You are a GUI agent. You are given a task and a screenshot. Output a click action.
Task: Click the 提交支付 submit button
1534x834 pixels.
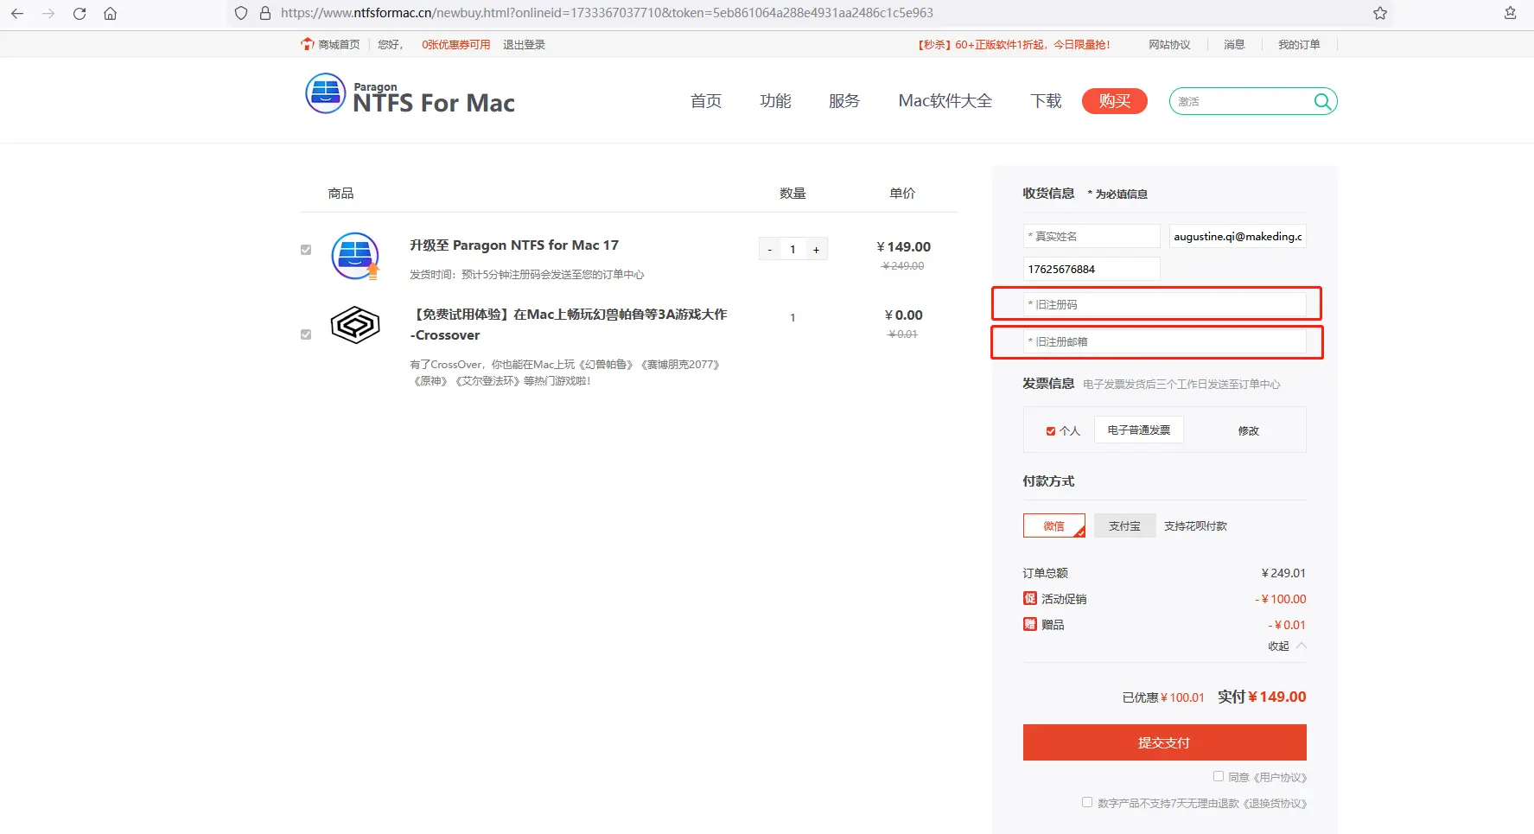coord(1165,742)
